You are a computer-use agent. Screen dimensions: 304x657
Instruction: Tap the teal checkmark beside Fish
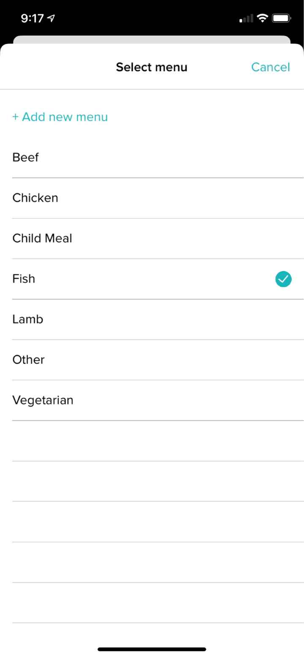283,279
